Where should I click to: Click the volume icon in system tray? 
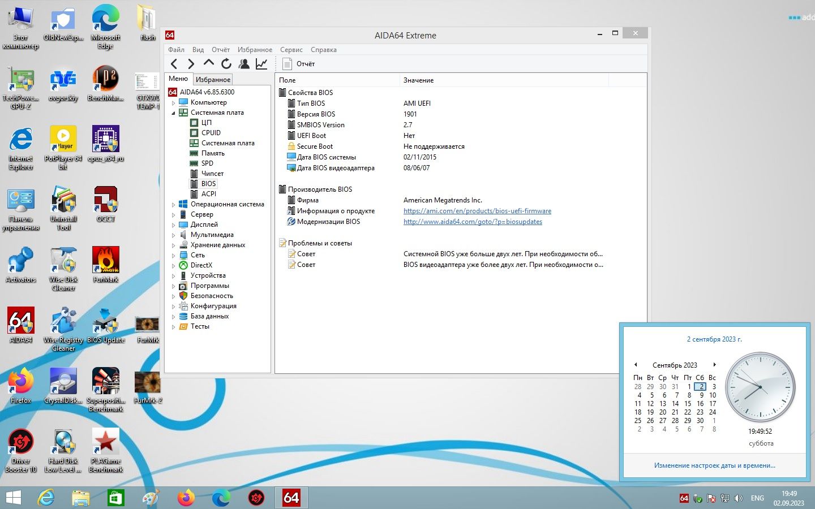click(739, 498)
